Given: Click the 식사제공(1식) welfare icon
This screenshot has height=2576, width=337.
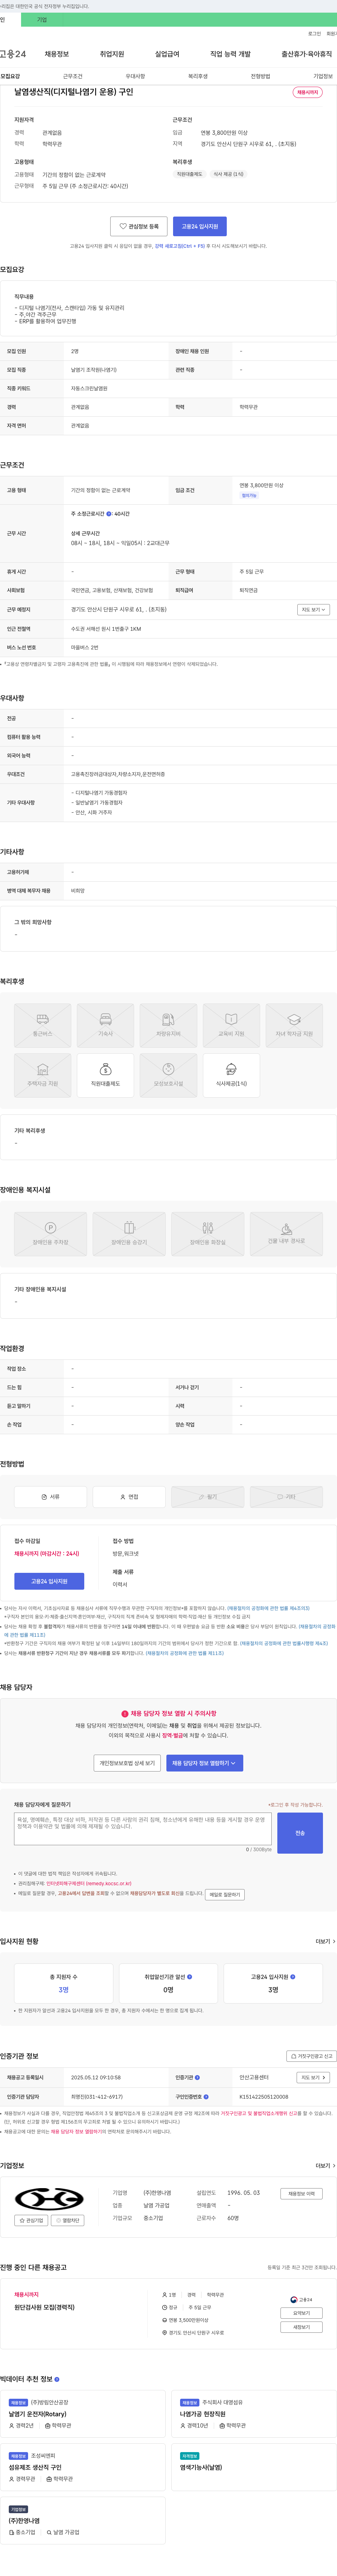Looking at the screenshot, I should (x=231, y=1075).
